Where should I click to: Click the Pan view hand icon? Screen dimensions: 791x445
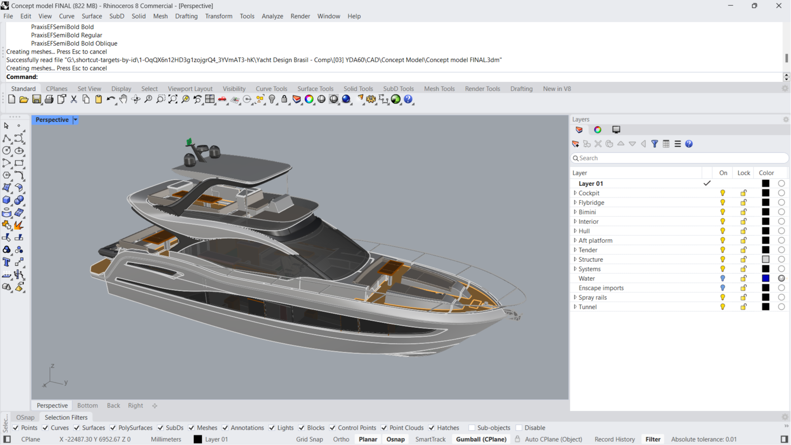[123, 99]
